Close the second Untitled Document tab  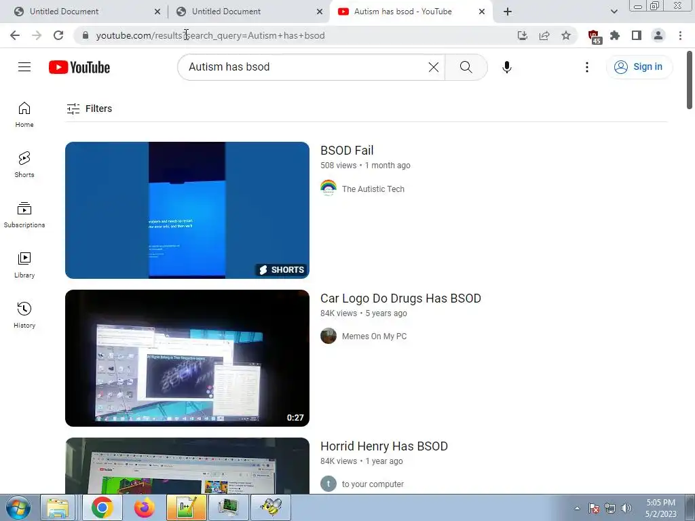coord(320,12)
